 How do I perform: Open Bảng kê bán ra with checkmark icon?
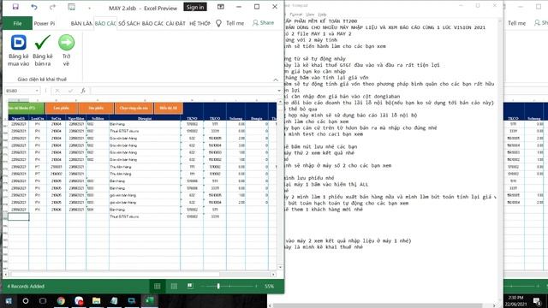point(43,50)
